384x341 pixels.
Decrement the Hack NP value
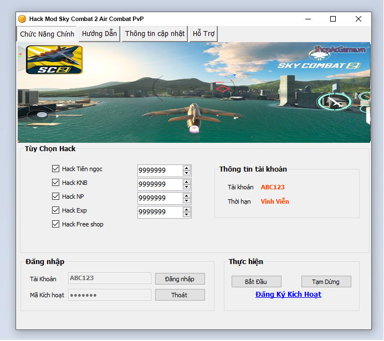click(187, 201)
